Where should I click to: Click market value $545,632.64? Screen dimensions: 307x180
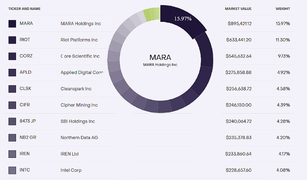tap(238, 56)
